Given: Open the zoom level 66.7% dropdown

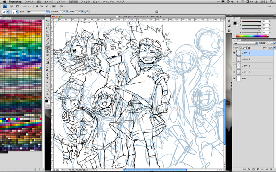Looking at the screenshot, I should (x=27, y=6).
